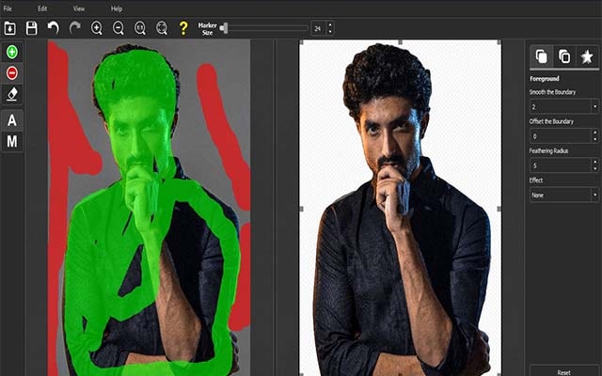Save the result with the floppy disk icon
The height and width of the screenshot is (376, 602).
pos(31,28)
